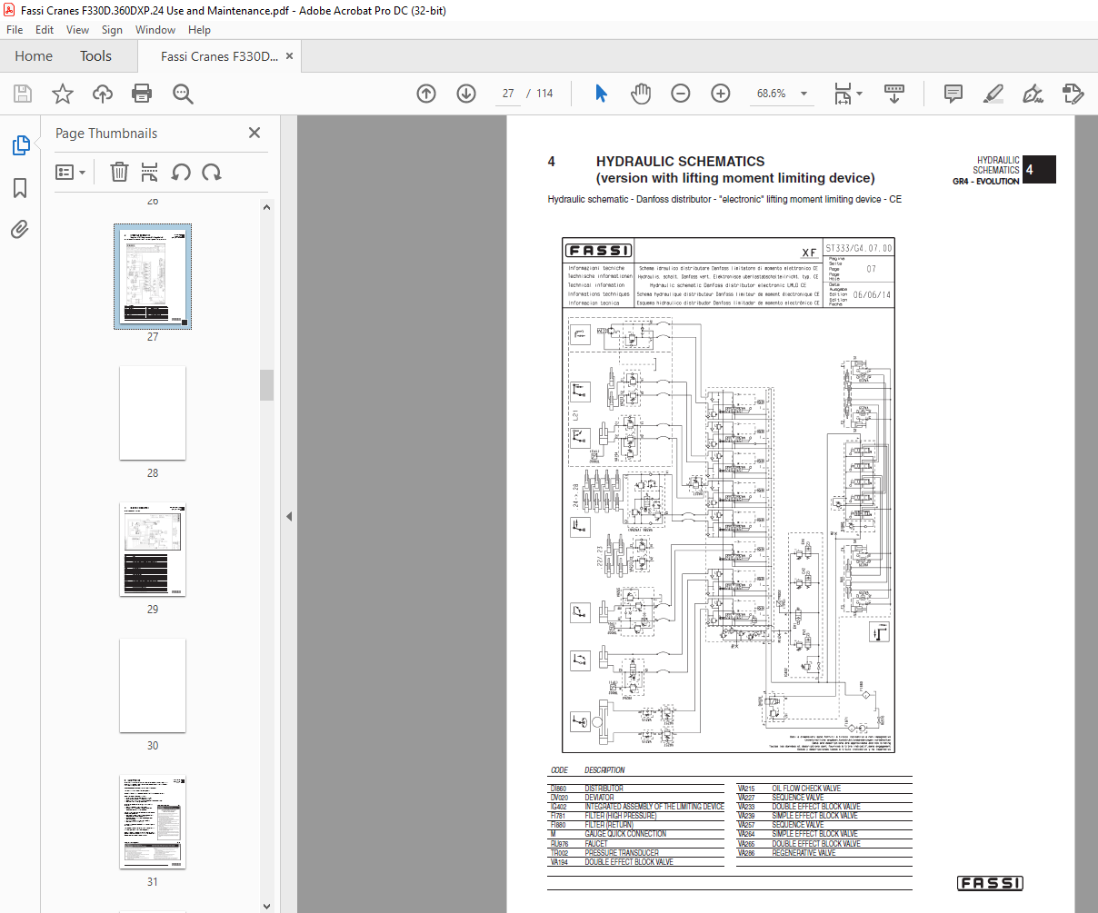Open the Find text search tool
The height and width of the screenshot is (913, 1098).
pyautogui.click(x=183, y=94)
